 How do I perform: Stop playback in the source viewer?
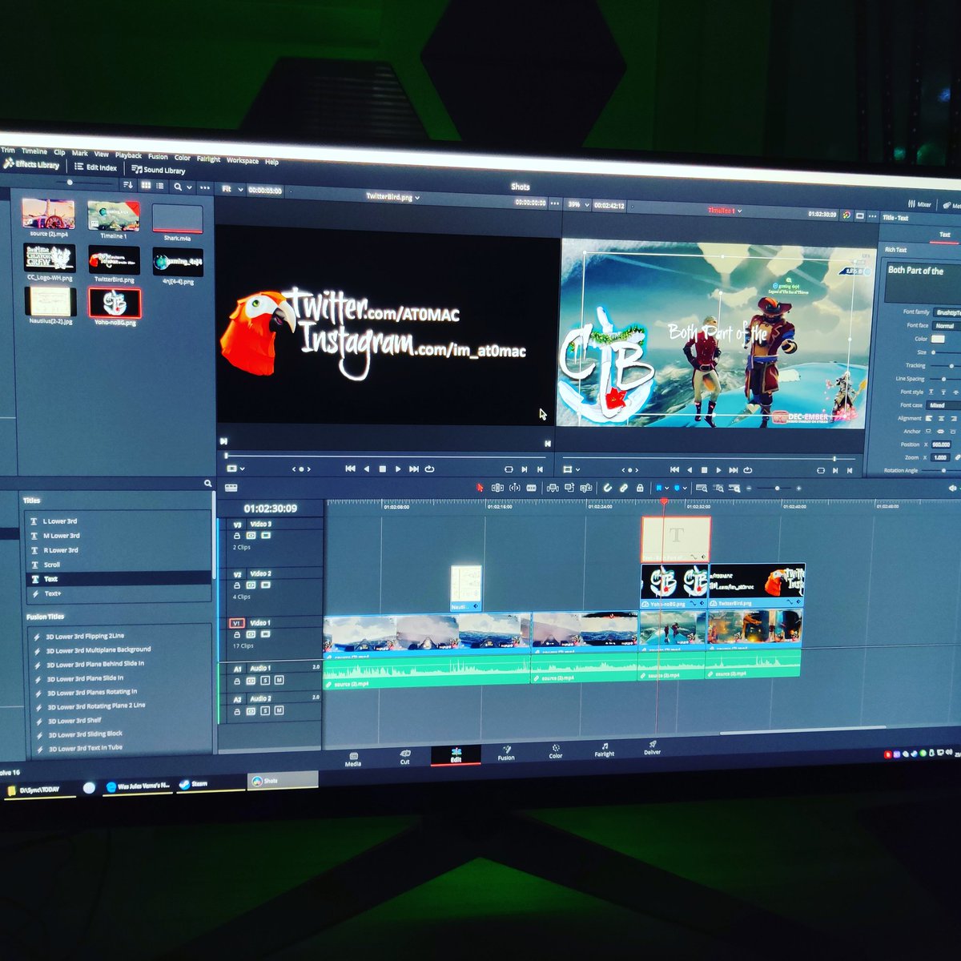point(382,468)
